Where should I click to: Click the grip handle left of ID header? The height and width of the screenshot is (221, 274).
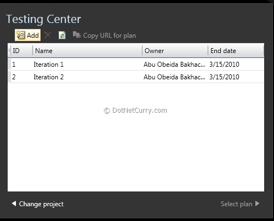(9, 51)
